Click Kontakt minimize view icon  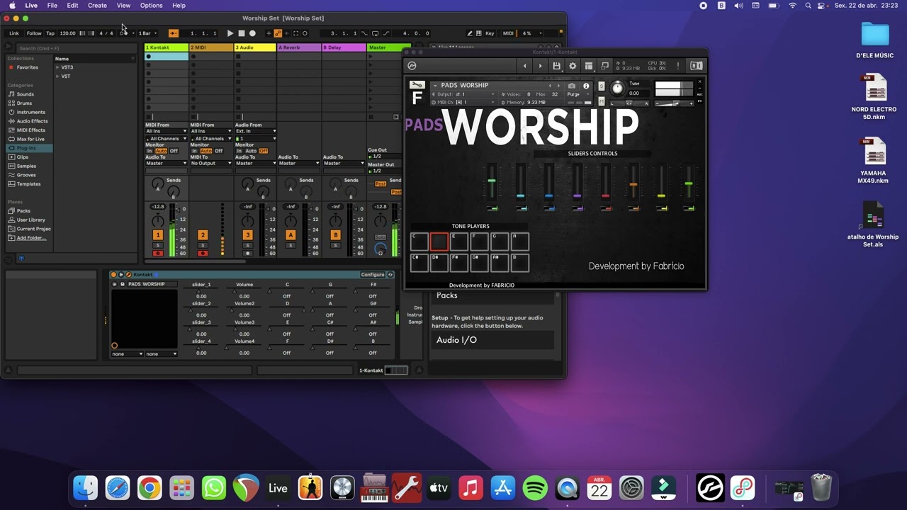pos(605,66)
